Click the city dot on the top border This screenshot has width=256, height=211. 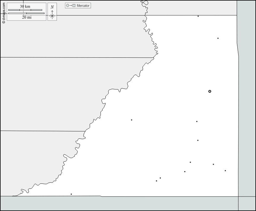point(198,16)
